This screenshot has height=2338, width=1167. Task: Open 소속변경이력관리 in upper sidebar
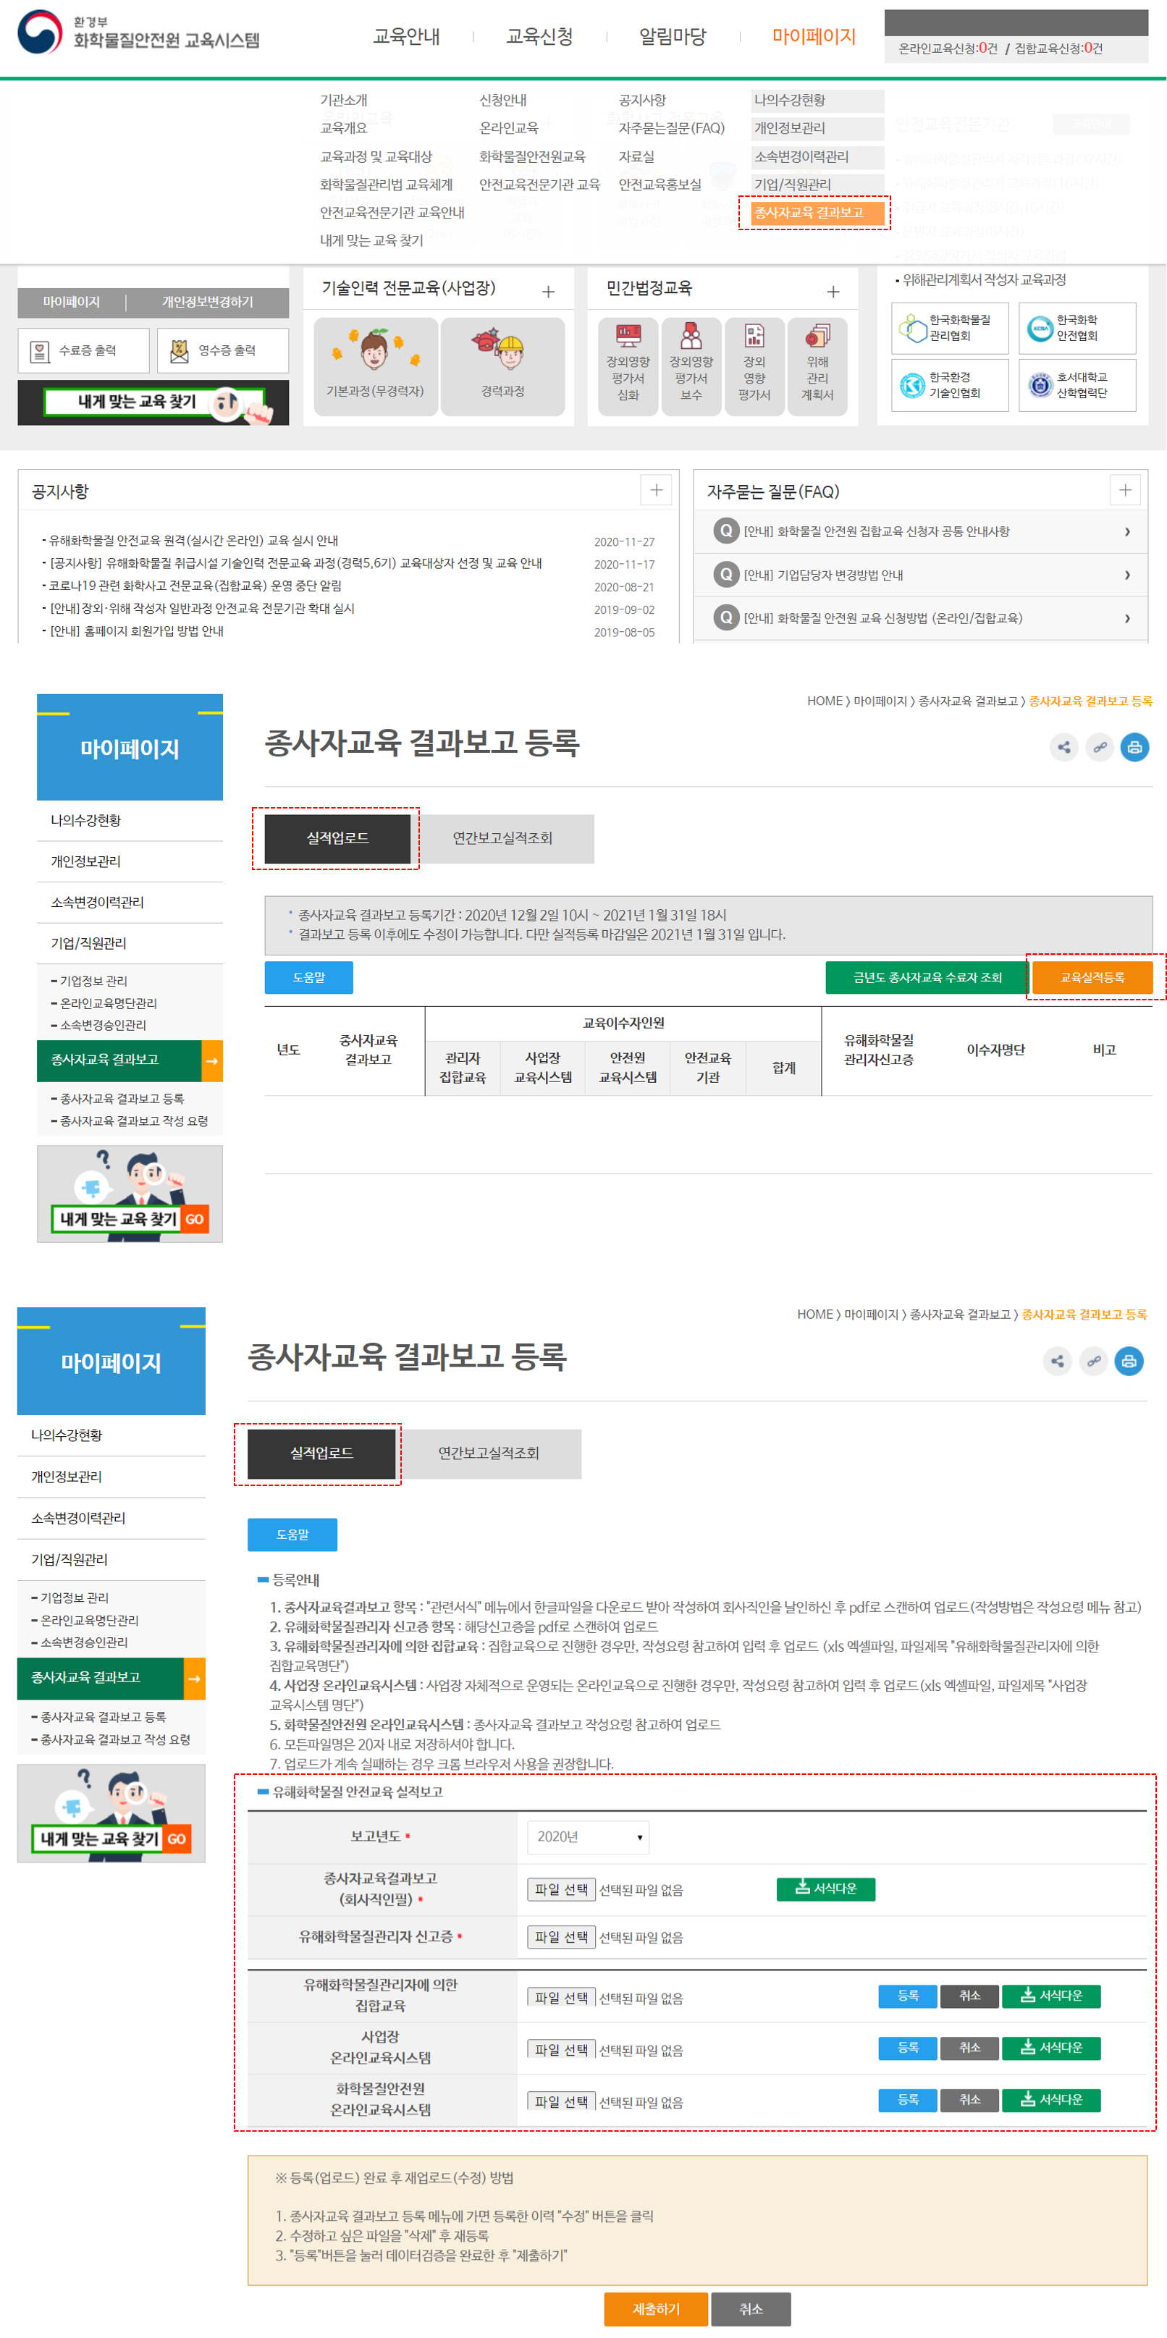97,903
